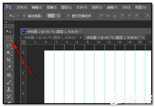Open the 编辑(E) menu

pos(37,7)
